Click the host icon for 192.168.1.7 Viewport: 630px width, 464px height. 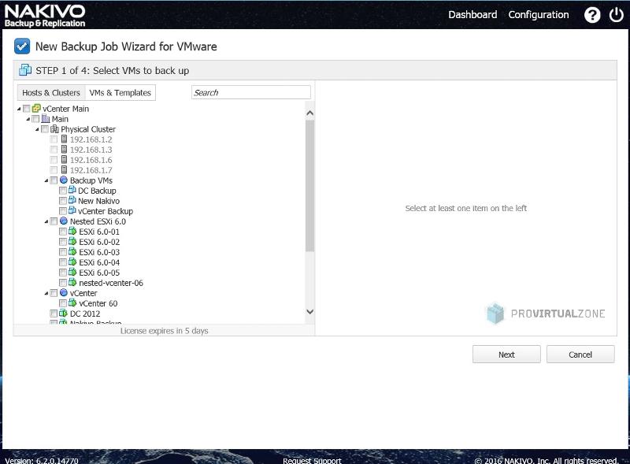pos(64,169)
